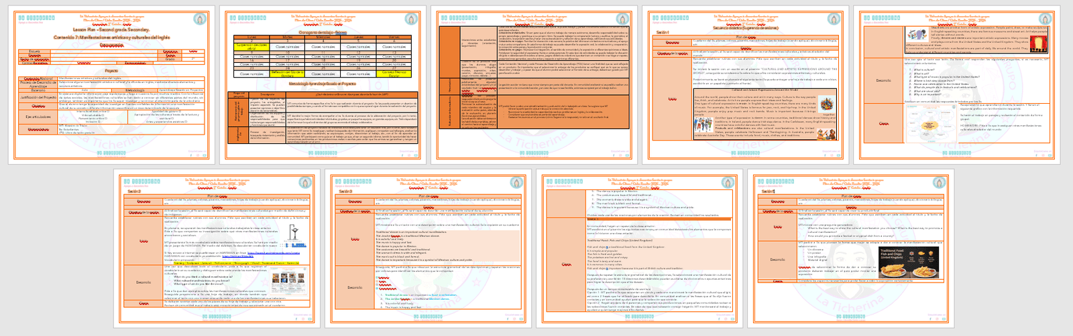Click the mind map graphic beside Cierre
Viewport: 1073px width, 336px height.
pos(931,124)
